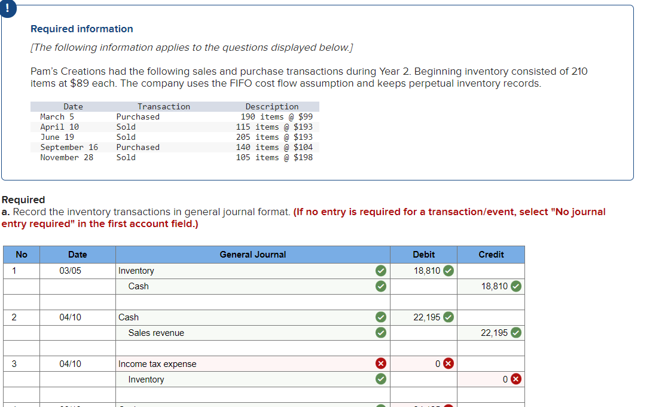
Task: Click green check next to 18,810 credit
Action: pos(515,286)
